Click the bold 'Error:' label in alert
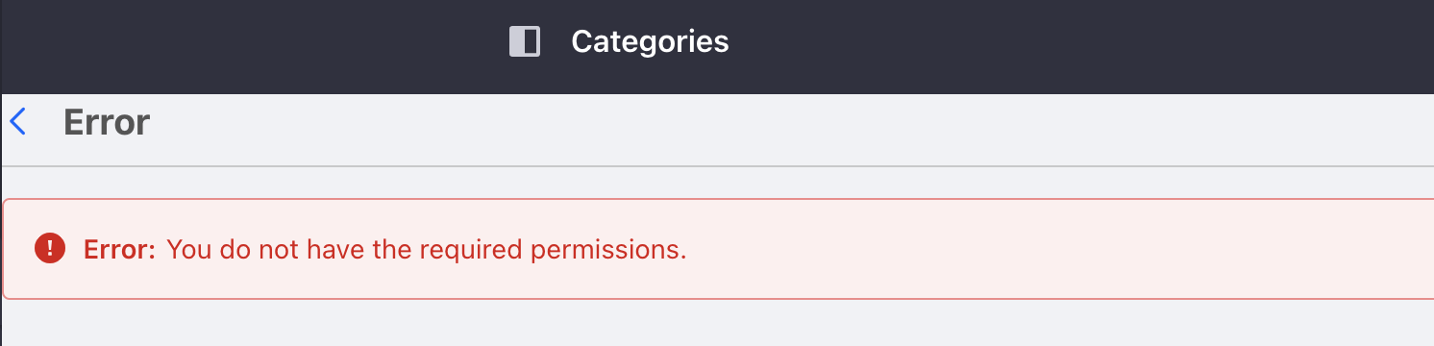 coord(119,250)
